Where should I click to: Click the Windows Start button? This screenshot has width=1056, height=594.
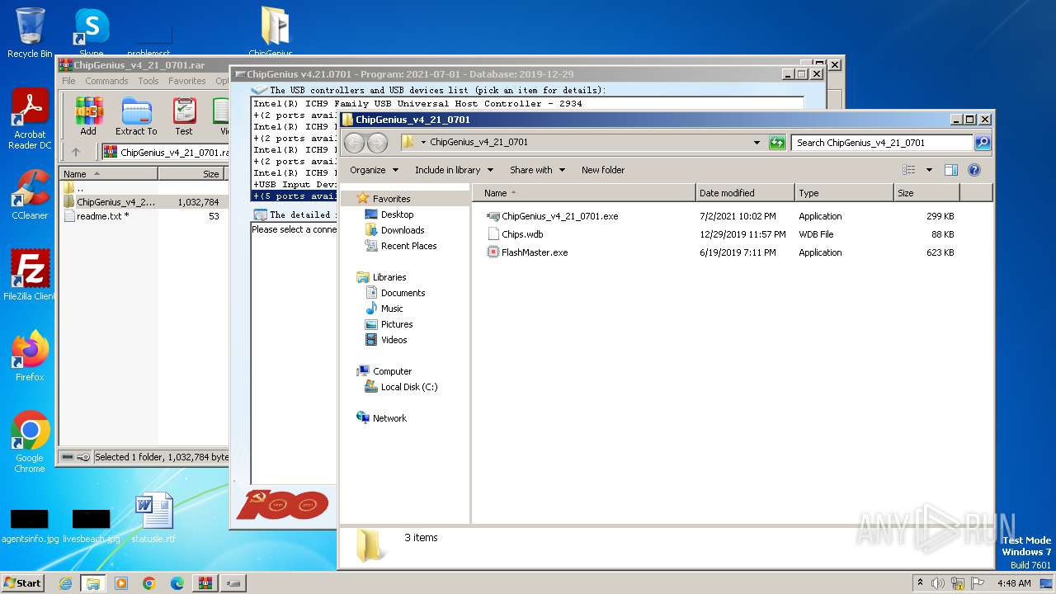(x=22, y=583)
